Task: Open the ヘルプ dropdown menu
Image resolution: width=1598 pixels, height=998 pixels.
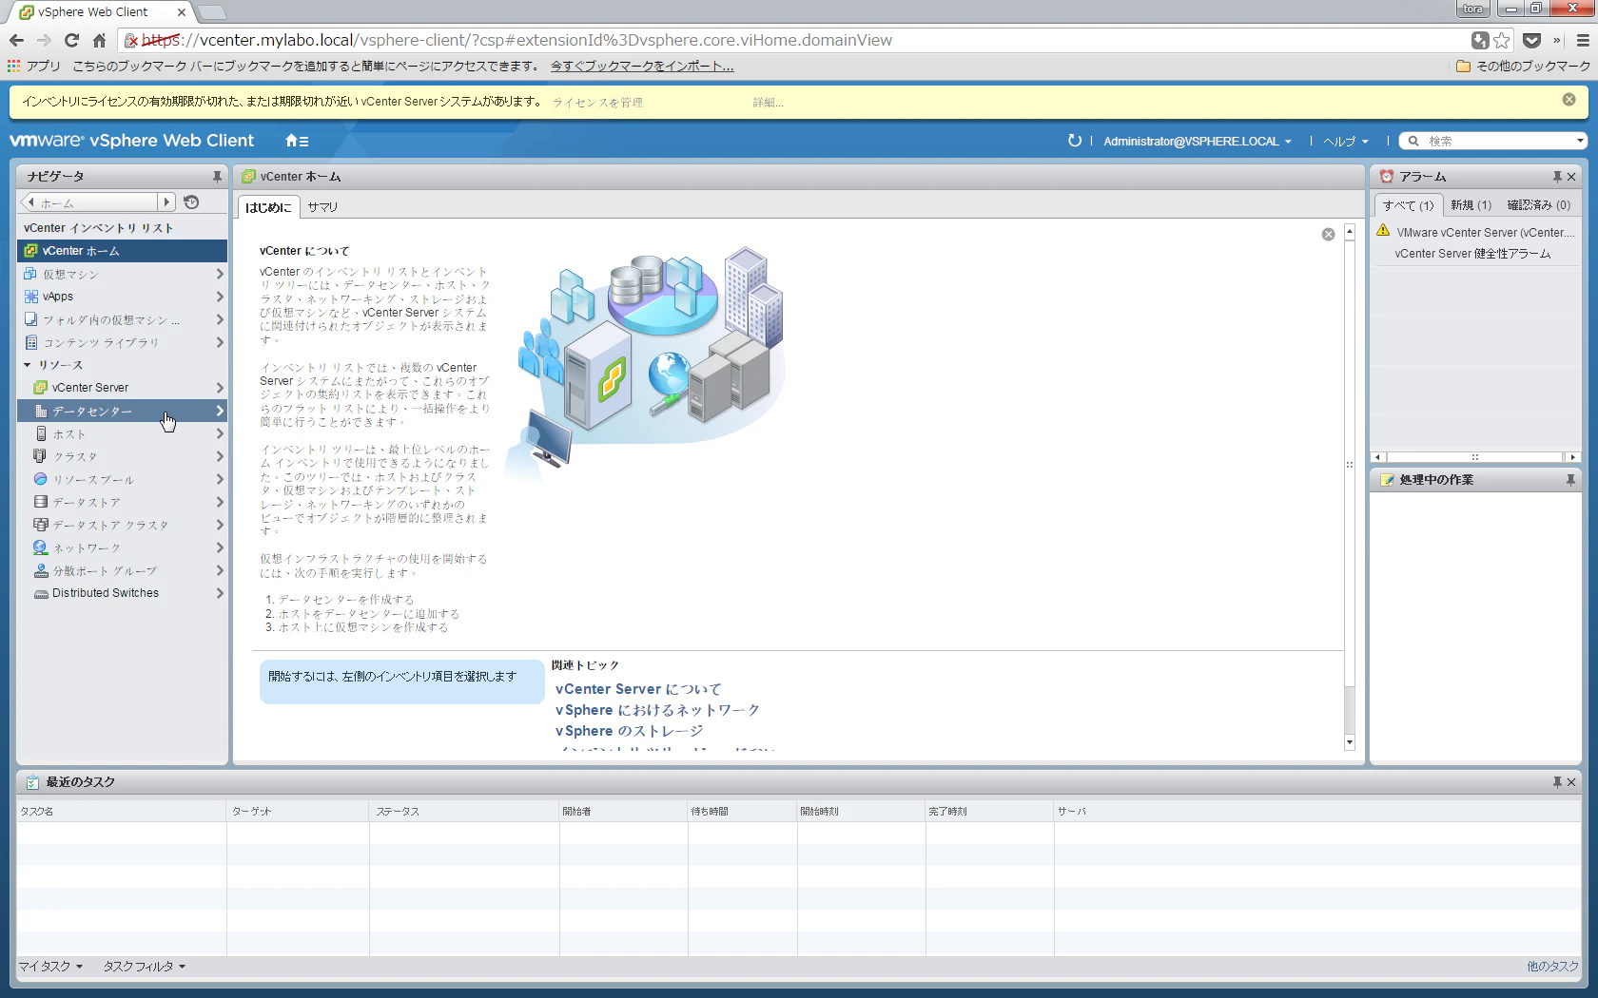Action: coord(1346,141)
